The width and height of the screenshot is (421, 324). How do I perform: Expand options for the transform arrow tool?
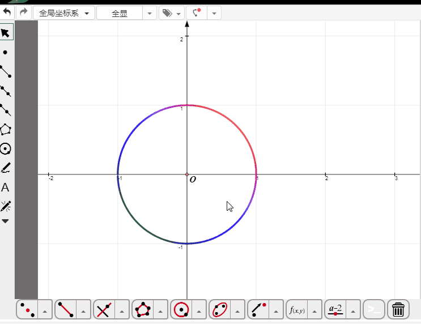coord(276,310)
